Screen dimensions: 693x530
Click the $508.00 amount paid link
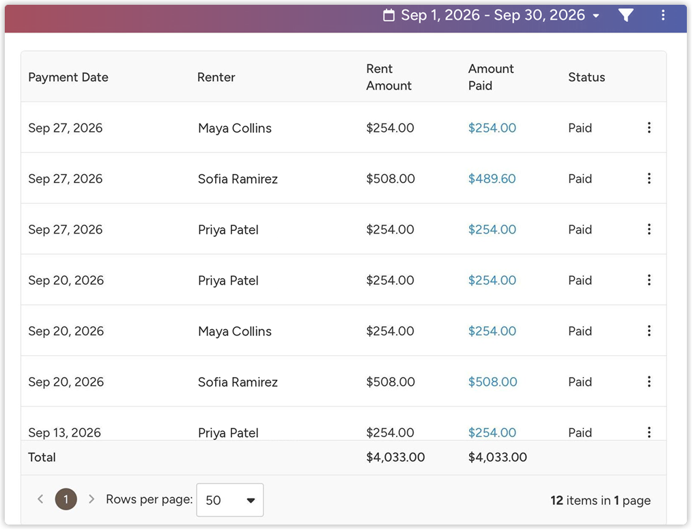[493, 382]
